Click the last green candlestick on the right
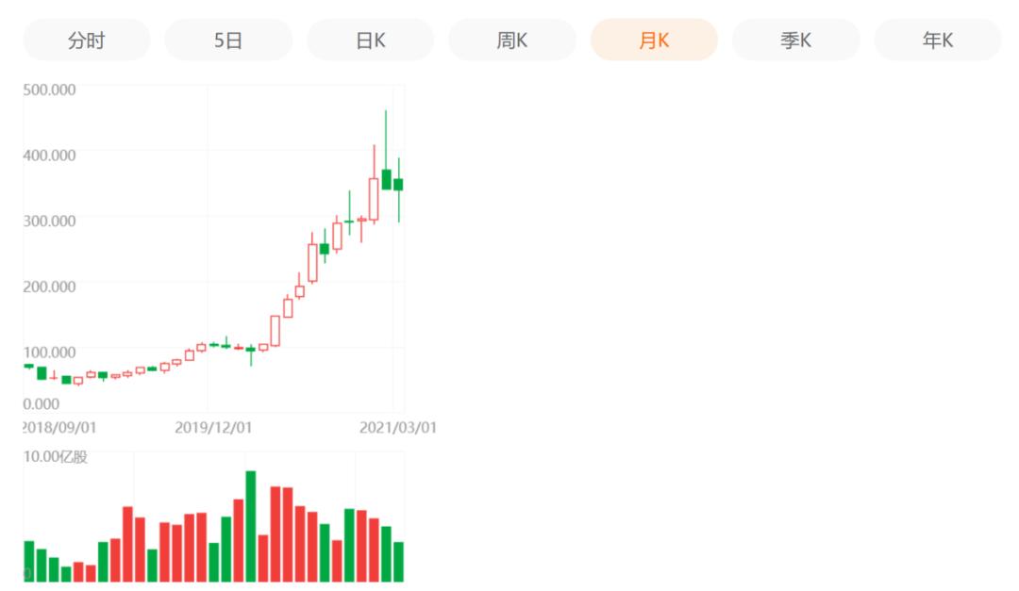This screenshot has height=591, width=1019. coord(398,185)
